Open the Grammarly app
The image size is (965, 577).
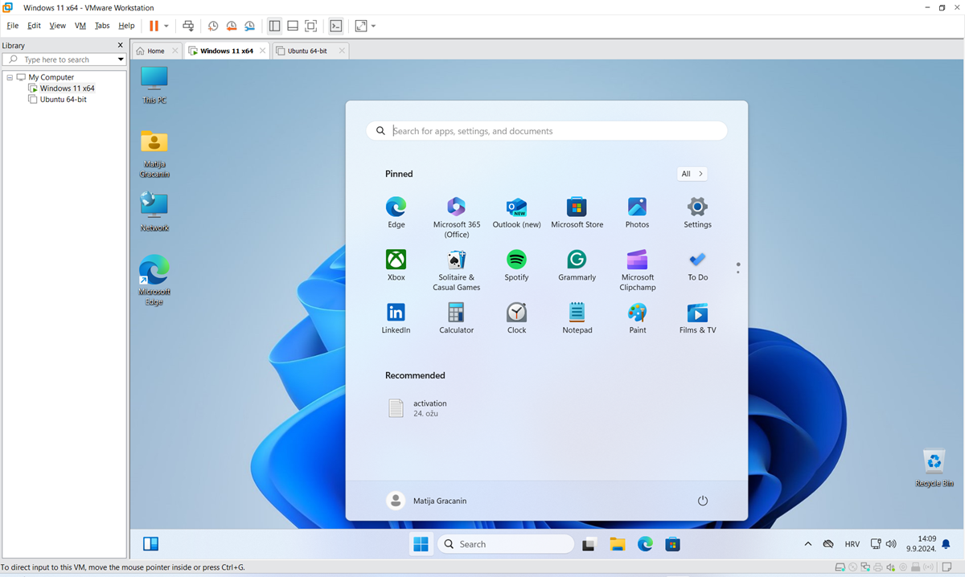coord(577,266)
